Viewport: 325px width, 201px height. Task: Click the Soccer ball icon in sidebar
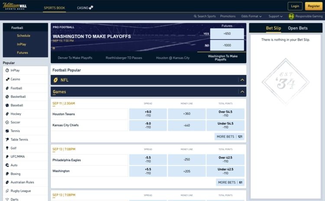pyautogui.click(x=7, y=122)
